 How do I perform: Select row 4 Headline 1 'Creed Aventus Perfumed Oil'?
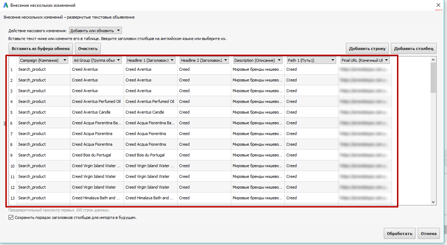pyautogui.click(x=150, y=101)
